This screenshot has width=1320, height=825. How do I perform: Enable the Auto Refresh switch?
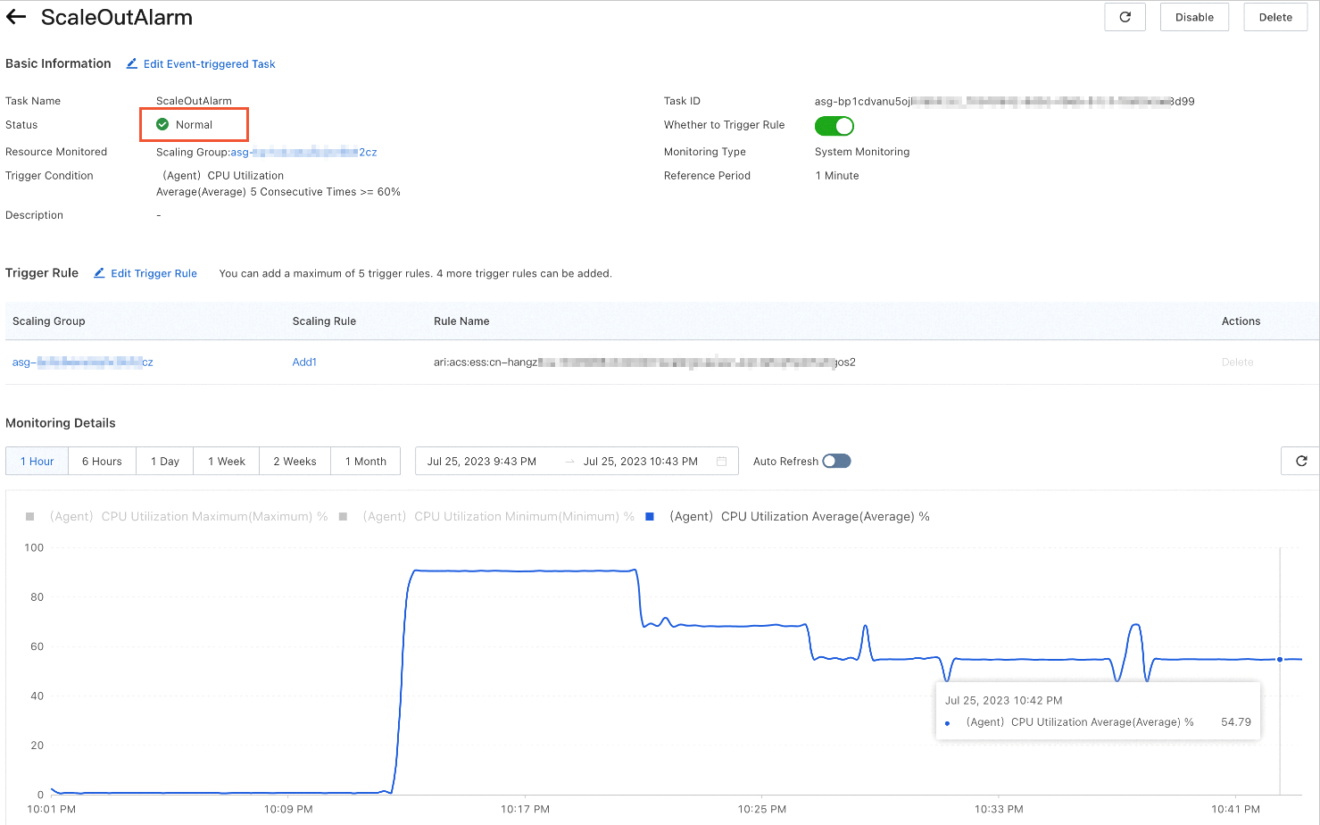(x=836, y=461)
